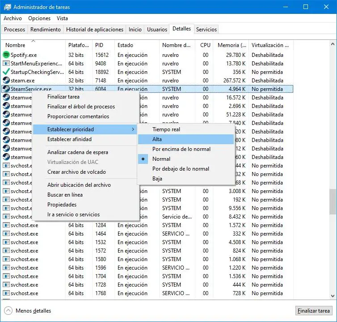Collapse view with Menos detalles chevron
Viewport: 337px width, 322px height.
(8, 310)
